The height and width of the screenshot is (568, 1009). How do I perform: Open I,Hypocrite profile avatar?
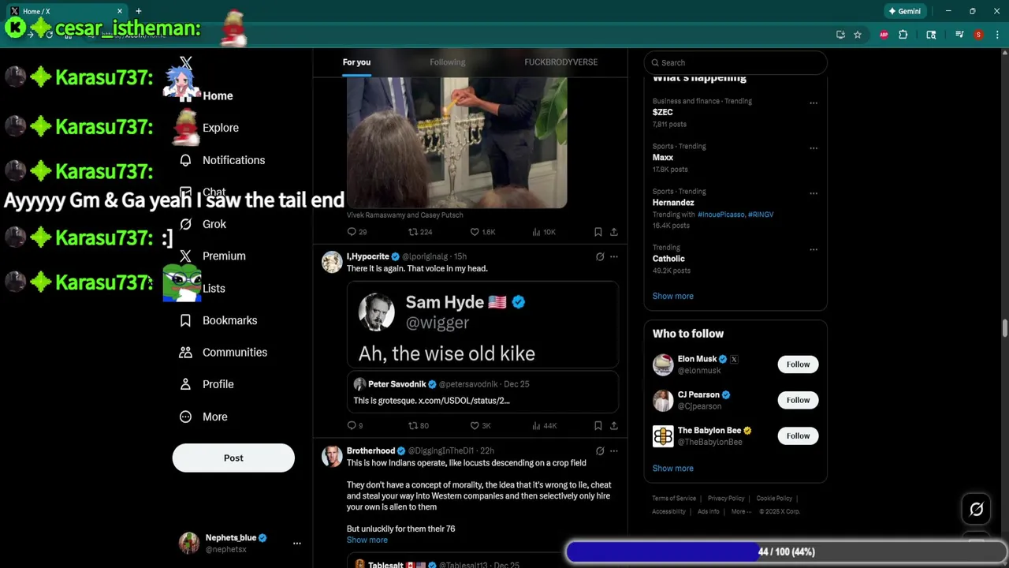pos(332,262)
